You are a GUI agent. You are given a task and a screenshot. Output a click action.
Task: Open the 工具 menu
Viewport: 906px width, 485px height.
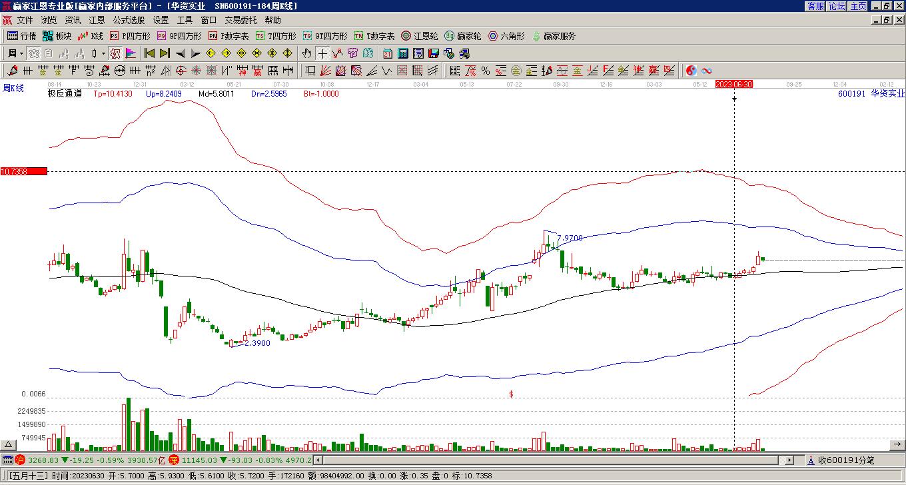pyautogui.click(x=185, y=20)
